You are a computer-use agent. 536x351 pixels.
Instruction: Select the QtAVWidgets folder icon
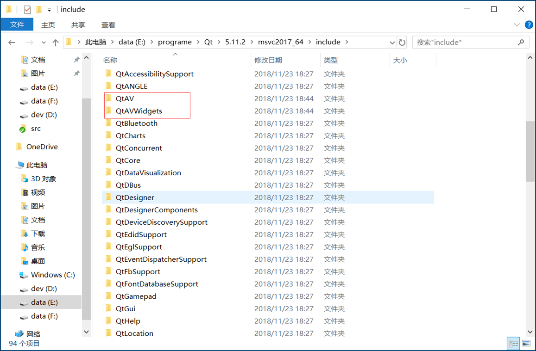coord(108,111)
